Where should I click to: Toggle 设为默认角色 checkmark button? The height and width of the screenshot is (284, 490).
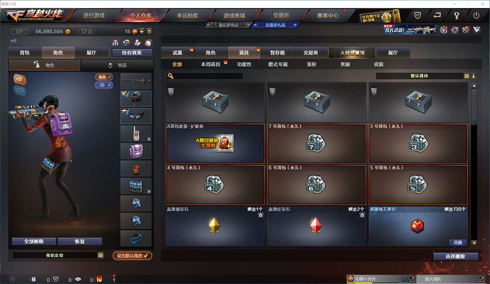(x=132, y=256)
